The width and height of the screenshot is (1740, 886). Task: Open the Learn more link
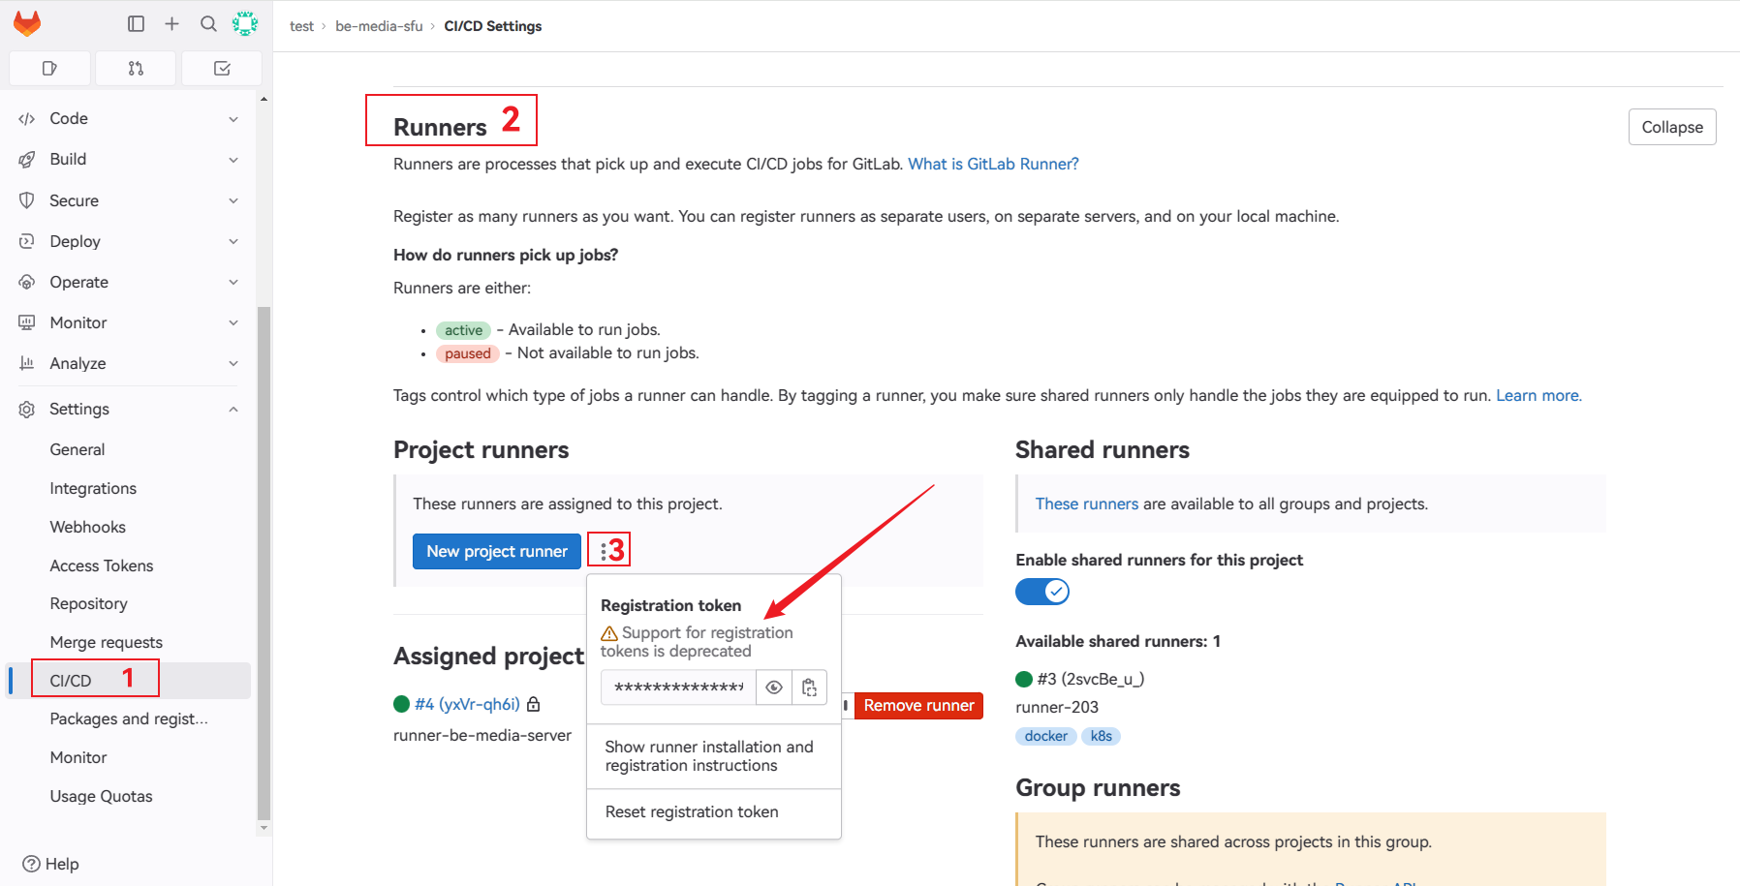(1538, 395)
